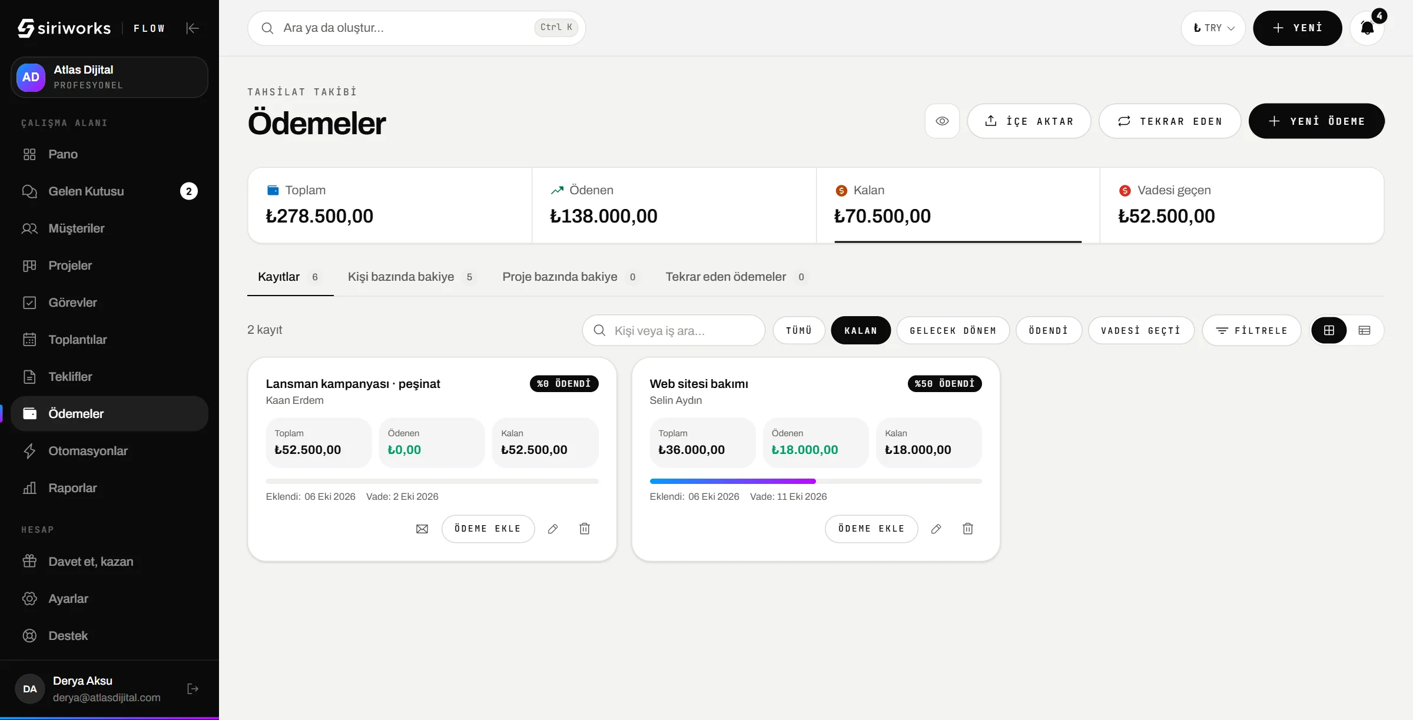The image size is (1413, 720).
Task: Open Toplantılar from sidebar
Action: pyautogui.click(x=110, y=340)
